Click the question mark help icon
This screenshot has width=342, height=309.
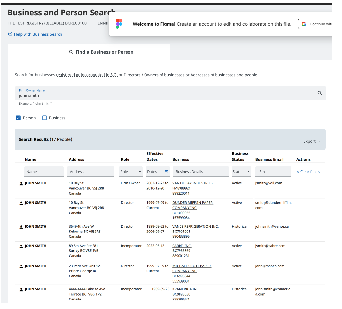coord(10,34)
